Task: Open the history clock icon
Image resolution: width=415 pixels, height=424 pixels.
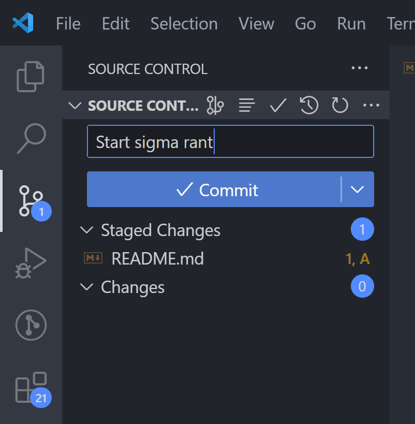Action: (309, 106)
